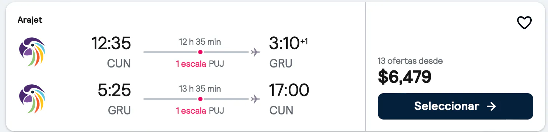Screen dimensions: 548x132
Task: Click the Arajet logo on return flight
Action: tap(32, 99)
